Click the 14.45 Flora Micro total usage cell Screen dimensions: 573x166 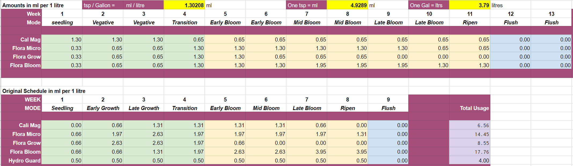[470, 134]
